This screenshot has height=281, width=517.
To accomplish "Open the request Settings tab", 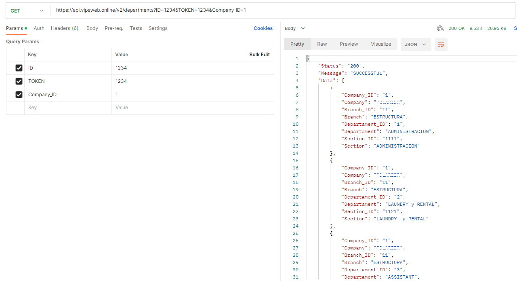I will click(x=158, y=28).
